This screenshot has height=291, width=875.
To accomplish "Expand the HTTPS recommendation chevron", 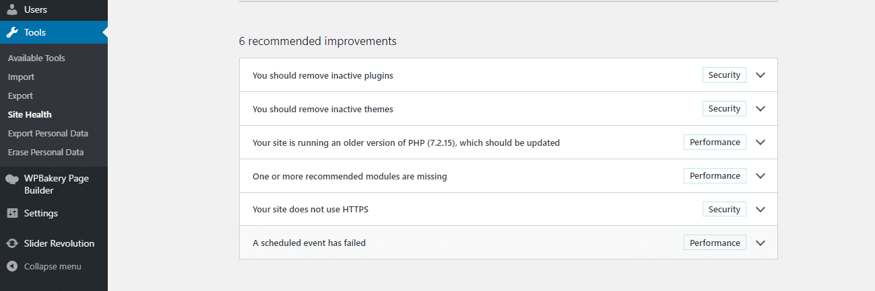I will (x=760, y=210).
